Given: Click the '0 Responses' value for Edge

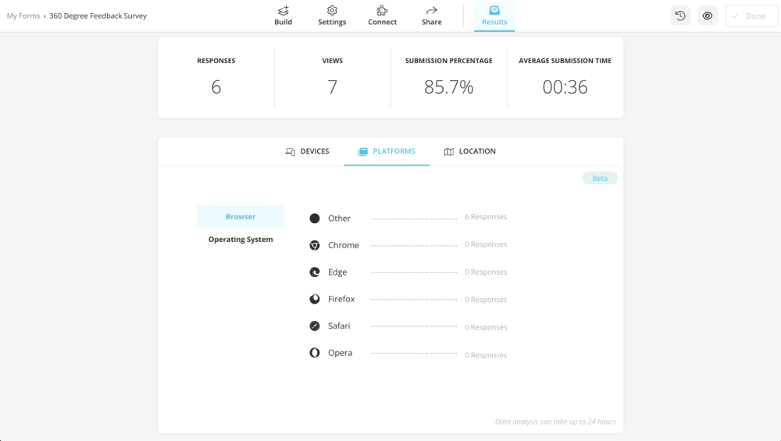Looking at the screenshot, I should [x=486, y=272].
